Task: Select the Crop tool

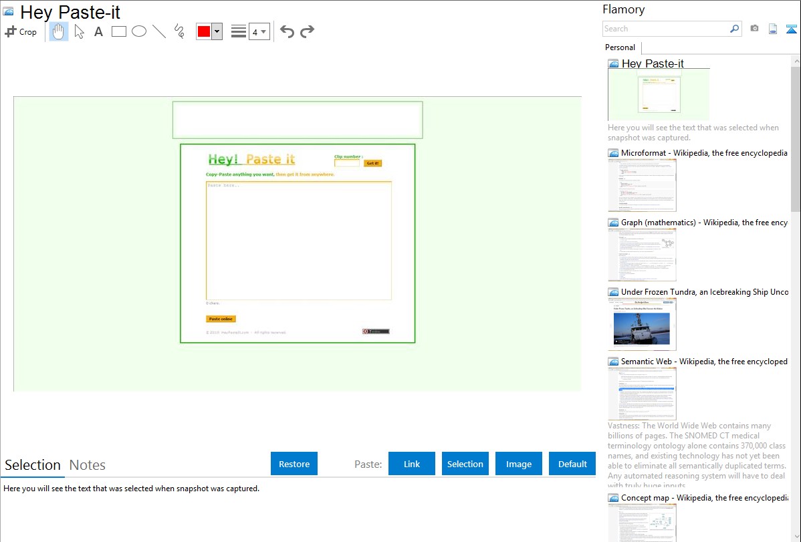Action: tap(21, 31)
